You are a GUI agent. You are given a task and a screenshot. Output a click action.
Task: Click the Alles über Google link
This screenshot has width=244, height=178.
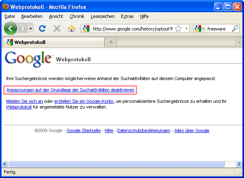(x=192, y=130)
